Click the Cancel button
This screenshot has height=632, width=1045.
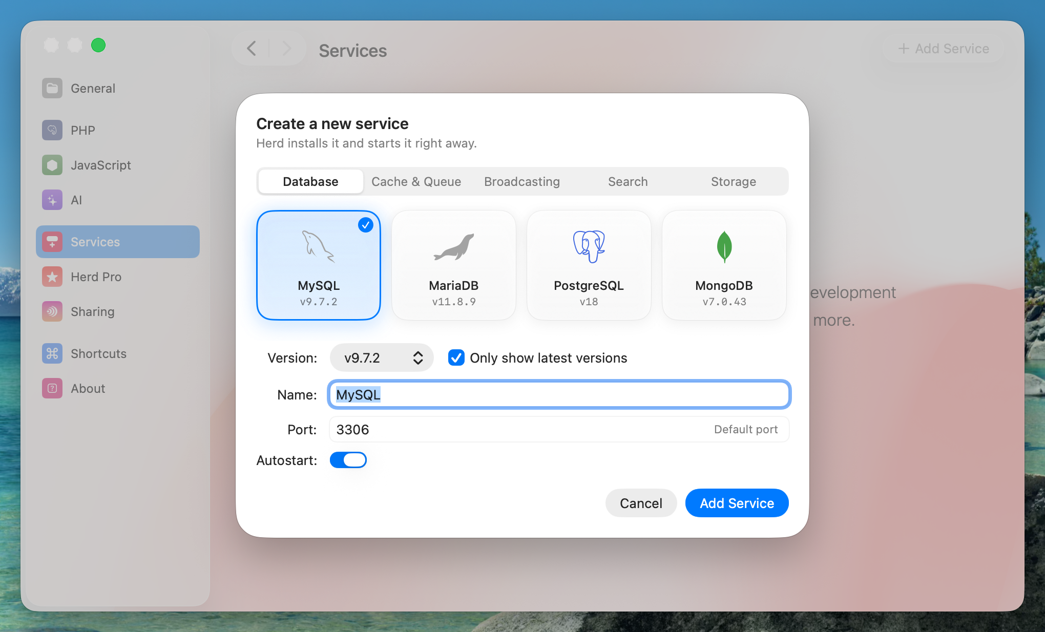pyautogui.click(x=641, y=503)
